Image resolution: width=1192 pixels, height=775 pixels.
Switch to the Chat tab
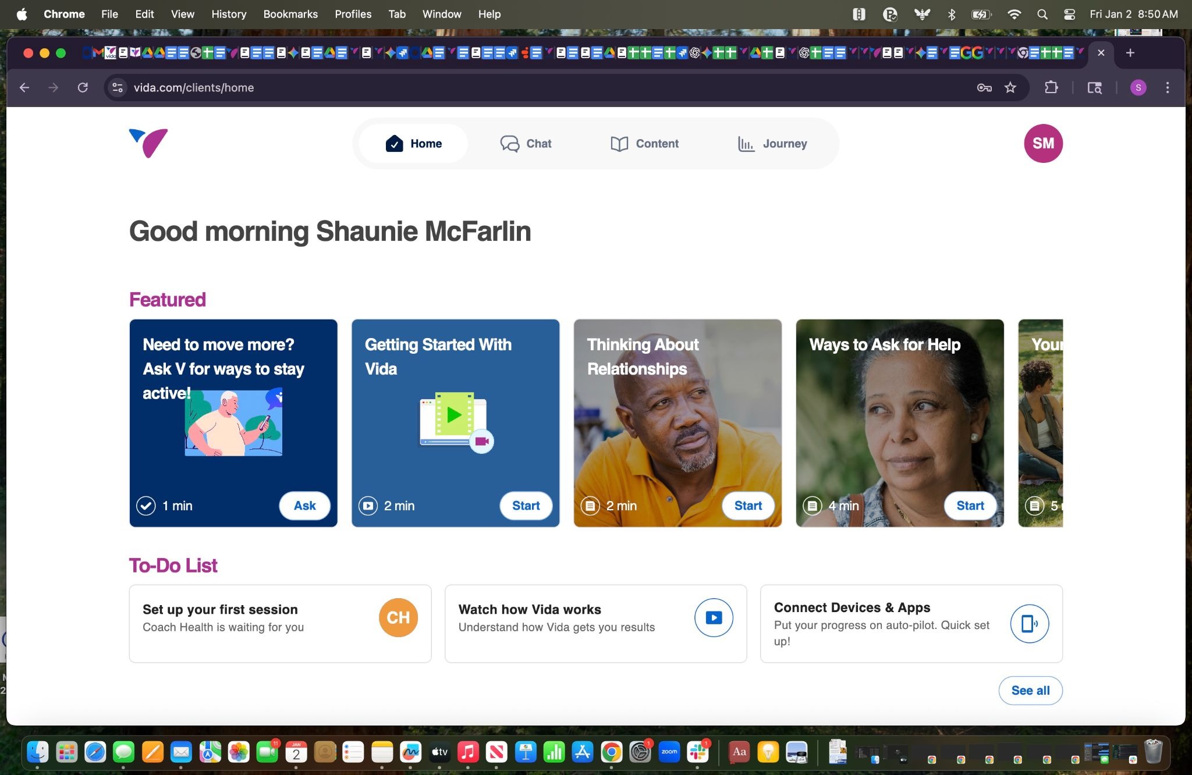click(x=526, y=144)
